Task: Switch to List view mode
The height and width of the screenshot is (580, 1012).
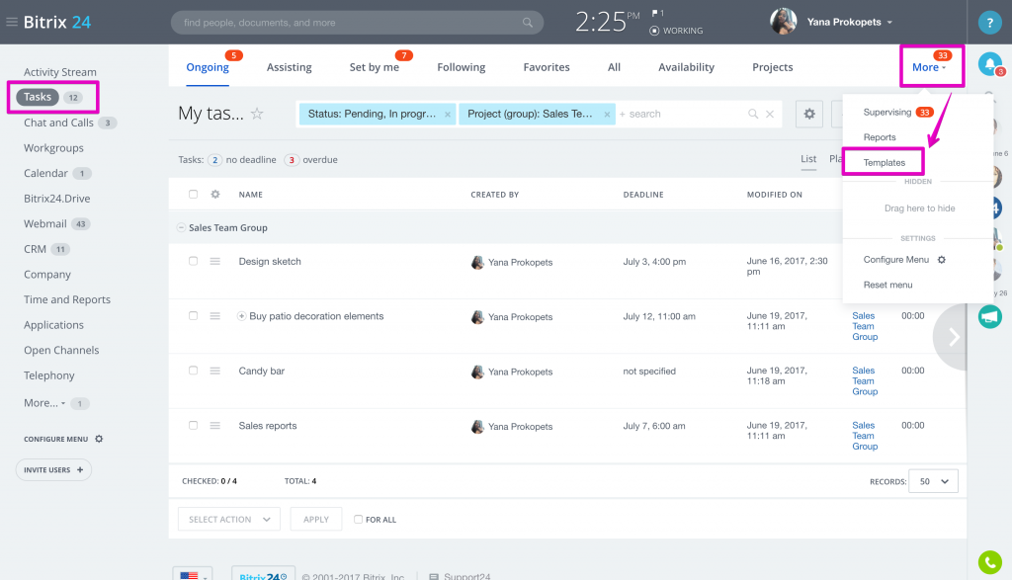Action: [808, 159]
